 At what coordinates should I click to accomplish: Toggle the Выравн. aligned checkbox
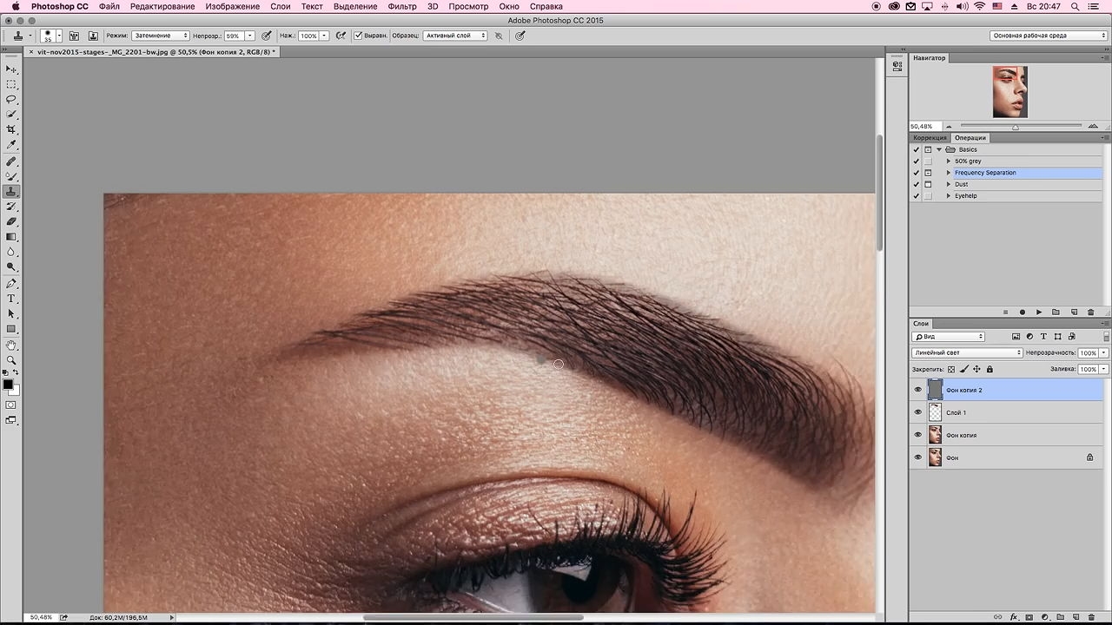357,36
